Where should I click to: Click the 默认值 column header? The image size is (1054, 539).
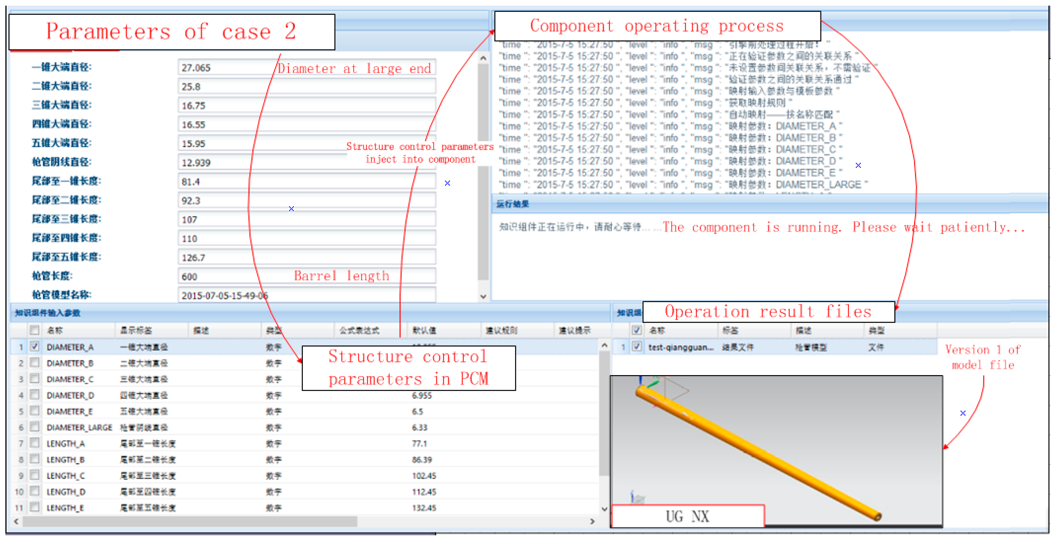tap(424, 330)
